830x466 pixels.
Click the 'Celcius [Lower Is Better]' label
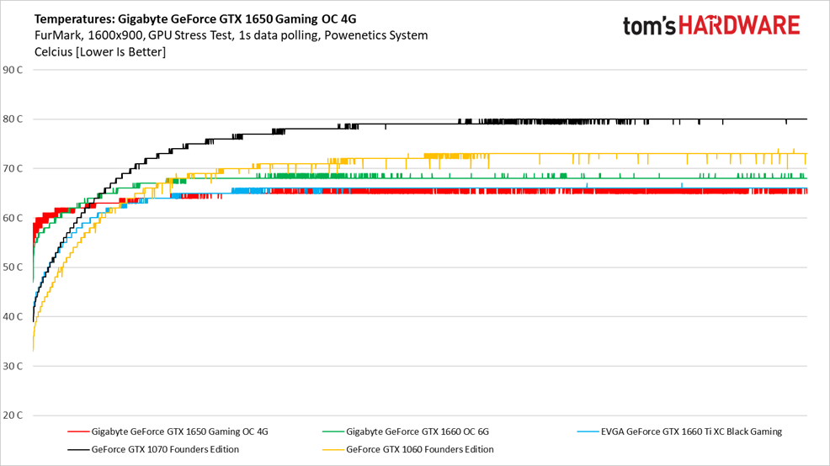[x=100, y=52]
